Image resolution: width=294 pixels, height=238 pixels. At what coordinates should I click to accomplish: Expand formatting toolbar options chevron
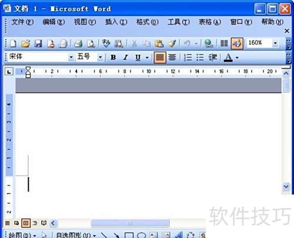tap(288, 58)
